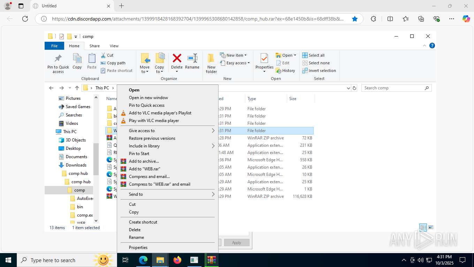Image resolution: width=474 pixels, height=267 pixels.
Task: Switch to details view button
Action: pos(423,227)
